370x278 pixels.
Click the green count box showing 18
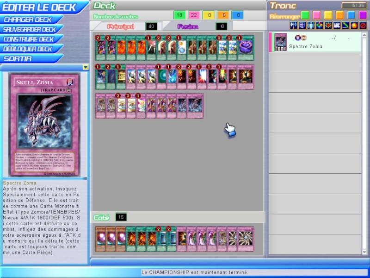(x=179, y=15)
